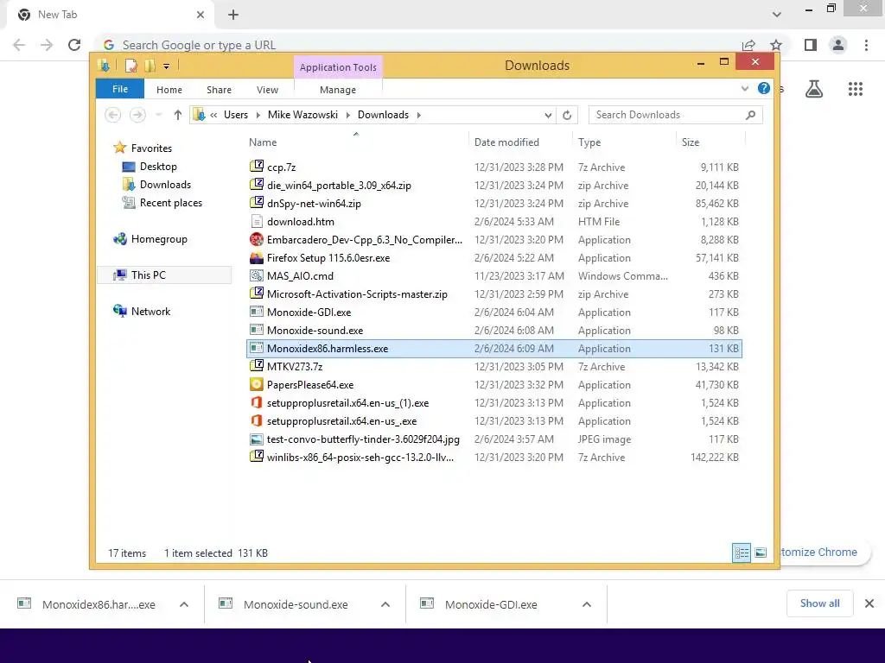Open options arrow for Monoxide-sound.exe download
The height and width of the screenshot is (663, 885).
[385, 604]
